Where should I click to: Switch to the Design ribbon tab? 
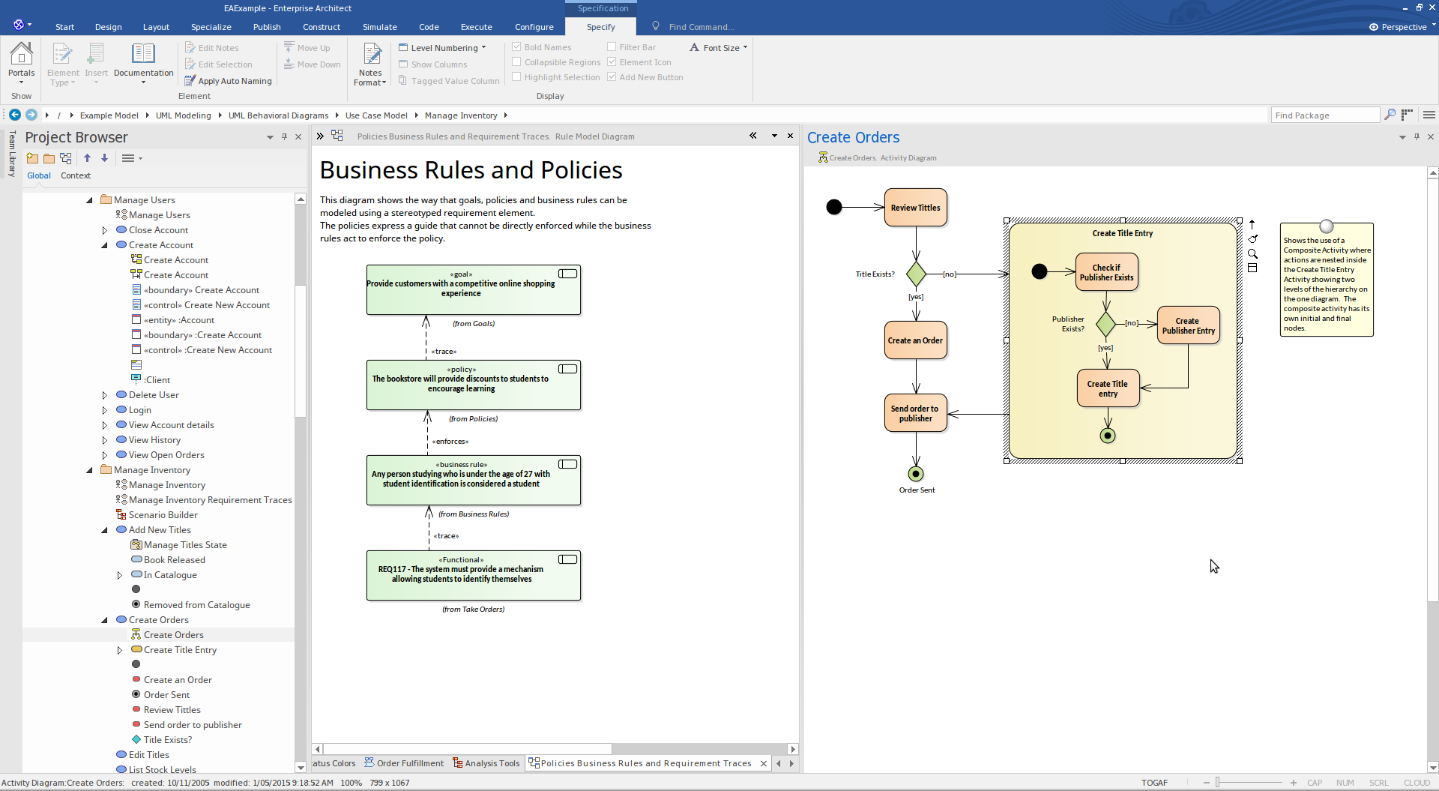pos(108,27)
